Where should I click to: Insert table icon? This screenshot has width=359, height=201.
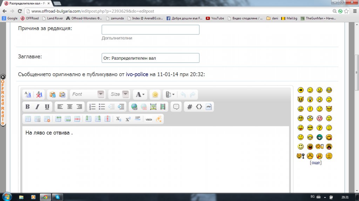tap(28, 119)
